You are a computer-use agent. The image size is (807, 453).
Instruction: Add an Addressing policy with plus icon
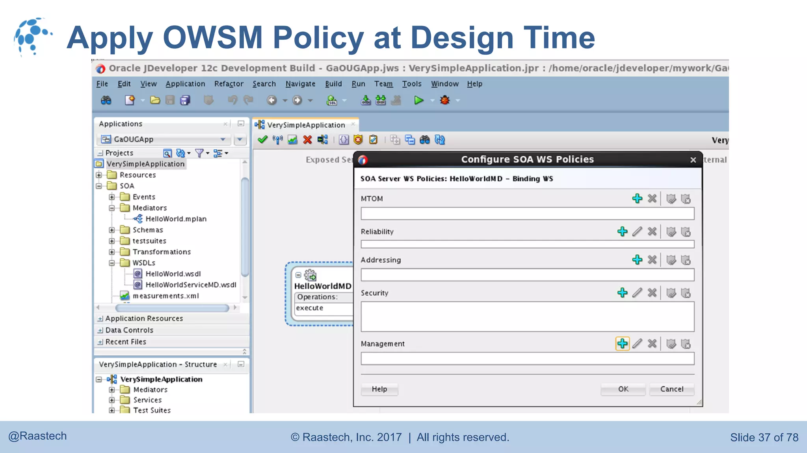637,260
